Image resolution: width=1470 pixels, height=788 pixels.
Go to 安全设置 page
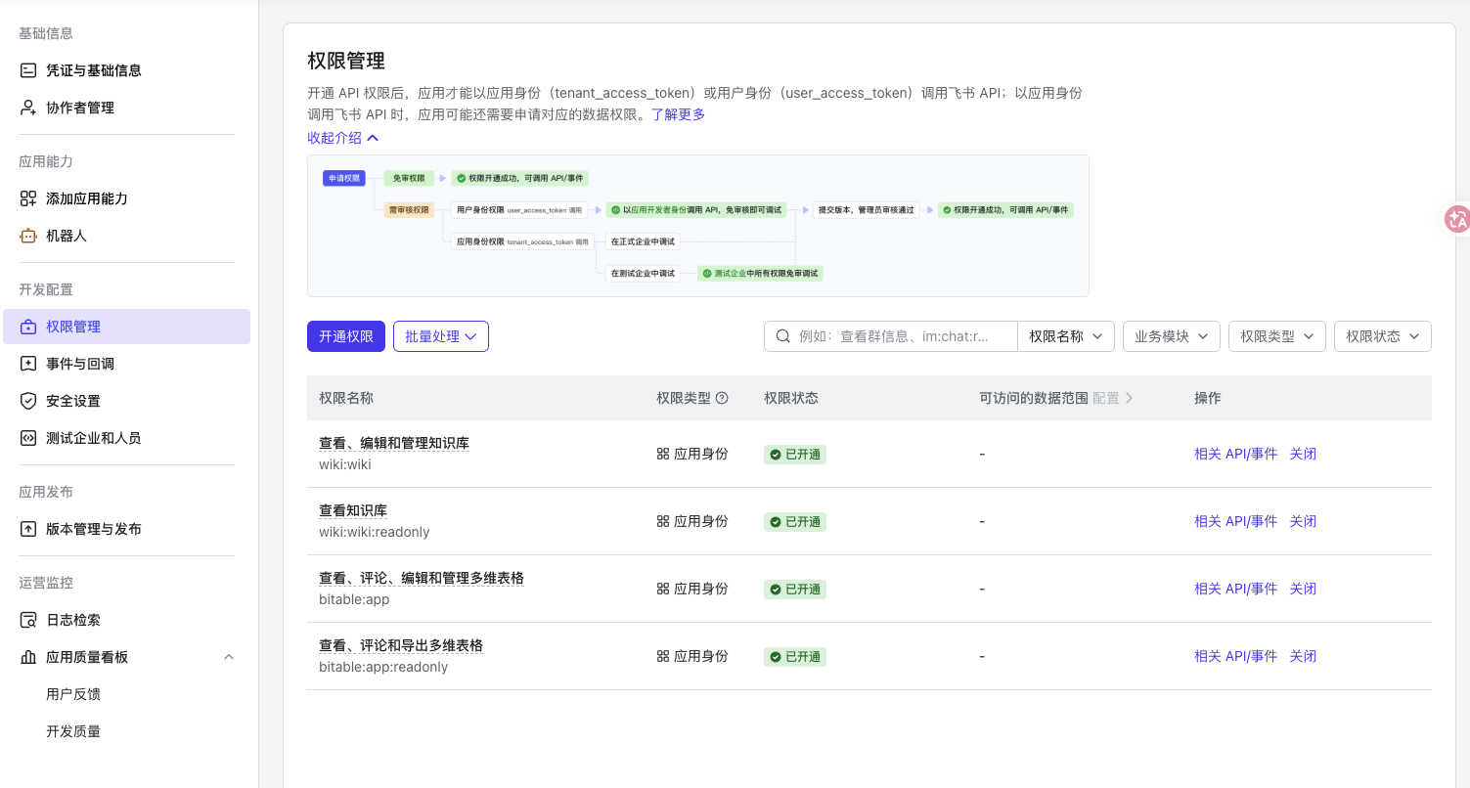[73, 401]
